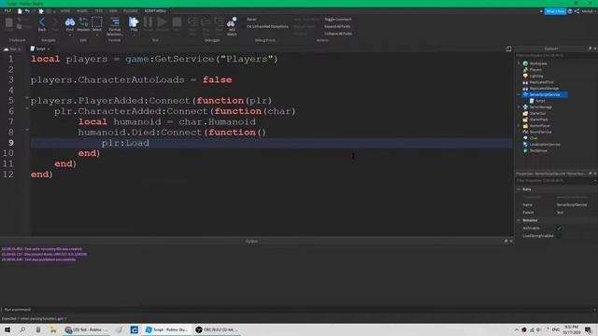Select LocalizationService in Explorer

coord(544,145)
